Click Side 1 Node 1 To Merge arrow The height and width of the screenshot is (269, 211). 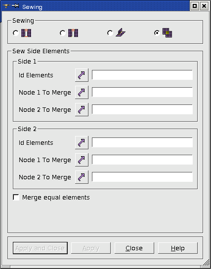(82, 92)
